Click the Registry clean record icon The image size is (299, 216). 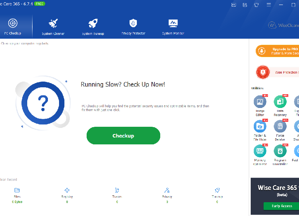pyautogui.click(x=67, y=190)
